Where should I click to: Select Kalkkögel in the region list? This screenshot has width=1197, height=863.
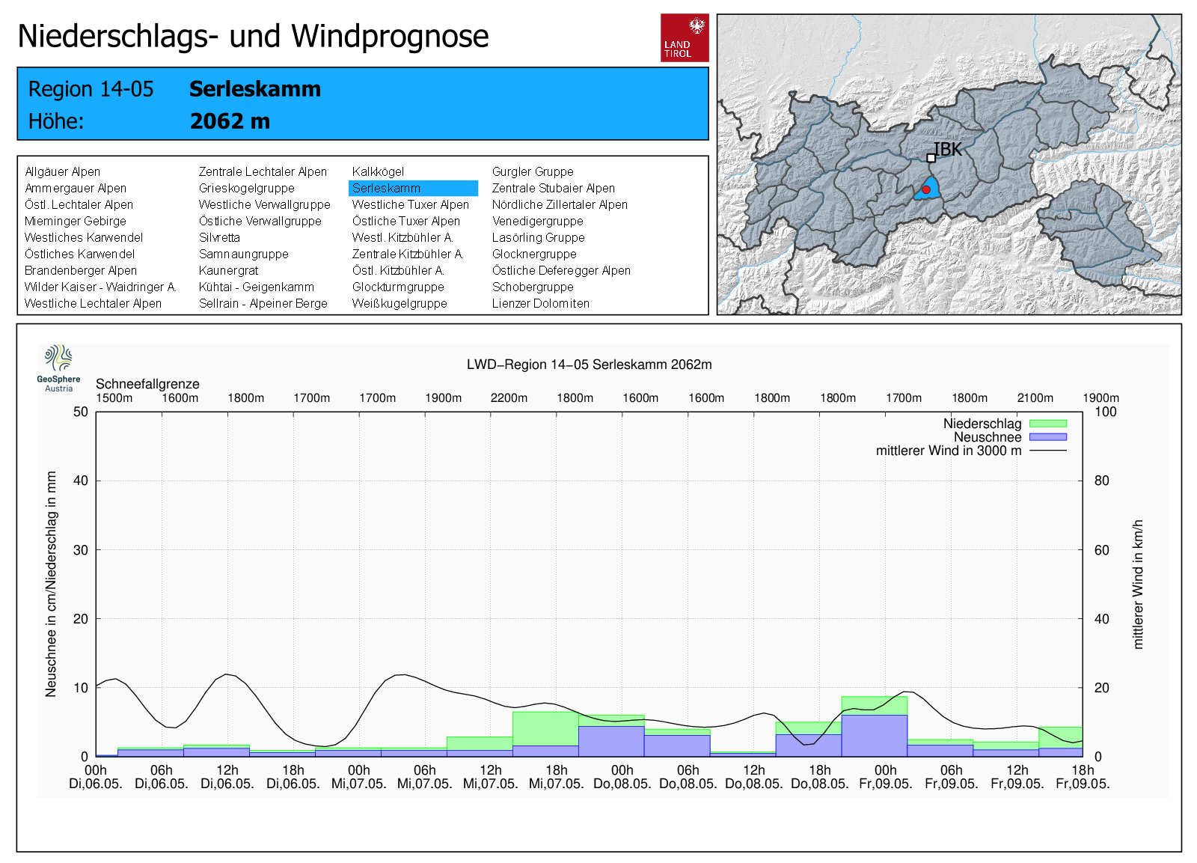pyautogui.click(x=378, y=172)
